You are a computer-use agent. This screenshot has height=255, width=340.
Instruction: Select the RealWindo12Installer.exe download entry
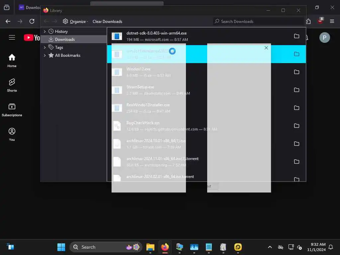point(207,108)
